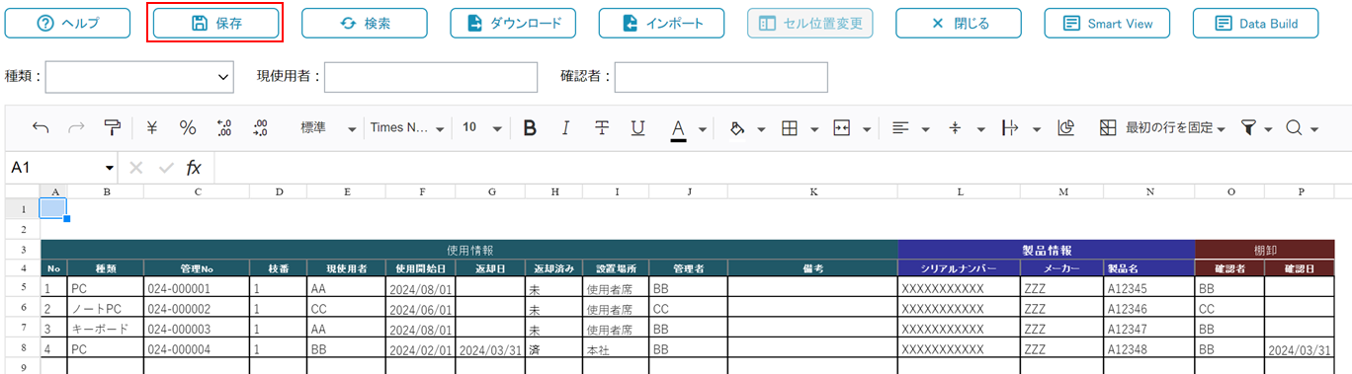The width and height of the screenshot is (1352, 374).
Task: Click the 製品情報 header band
Action: (x=1047, y=251)
